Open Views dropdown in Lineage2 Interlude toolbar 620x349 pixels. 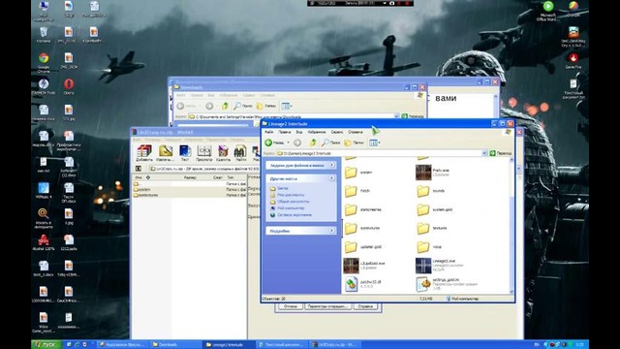click(x=375, y=143)
